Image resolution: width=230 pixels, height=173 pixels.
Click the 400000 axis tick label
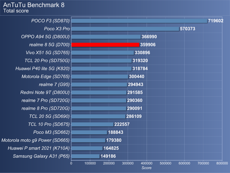point(147,163)
